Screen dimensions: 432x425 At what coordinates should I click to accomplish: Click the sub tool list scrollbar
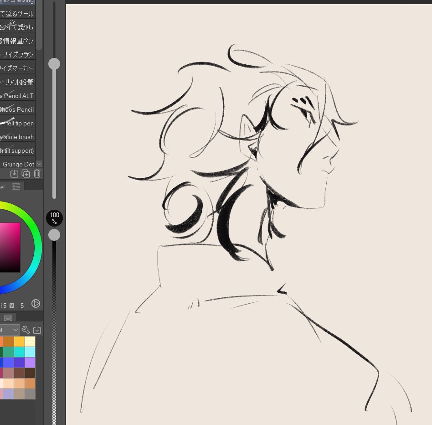tap(39, 25)
